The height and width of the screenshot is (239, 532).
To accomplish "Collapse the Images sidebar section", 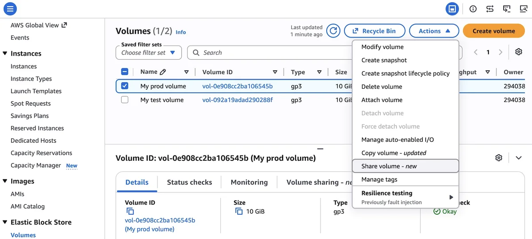I will pos(5,181).
